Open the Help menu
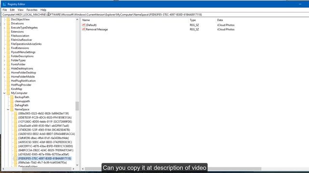The width and height of the screenshot is (309, 173). [x=43, y=10]
